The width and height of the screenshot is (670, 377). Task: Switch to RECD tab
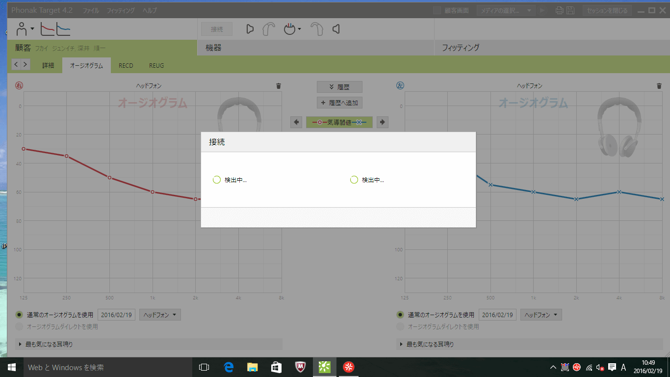126,65
